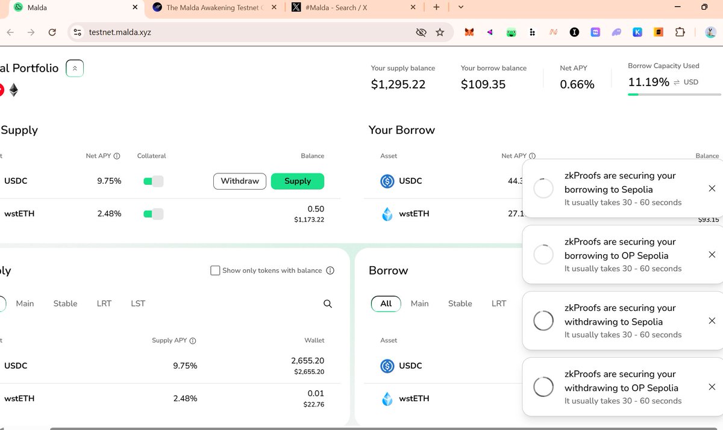Image resolution: width=723 pixels, height=430 pixels.
Task: Click the purple triangle extension icon
Action: click(490, 33)
